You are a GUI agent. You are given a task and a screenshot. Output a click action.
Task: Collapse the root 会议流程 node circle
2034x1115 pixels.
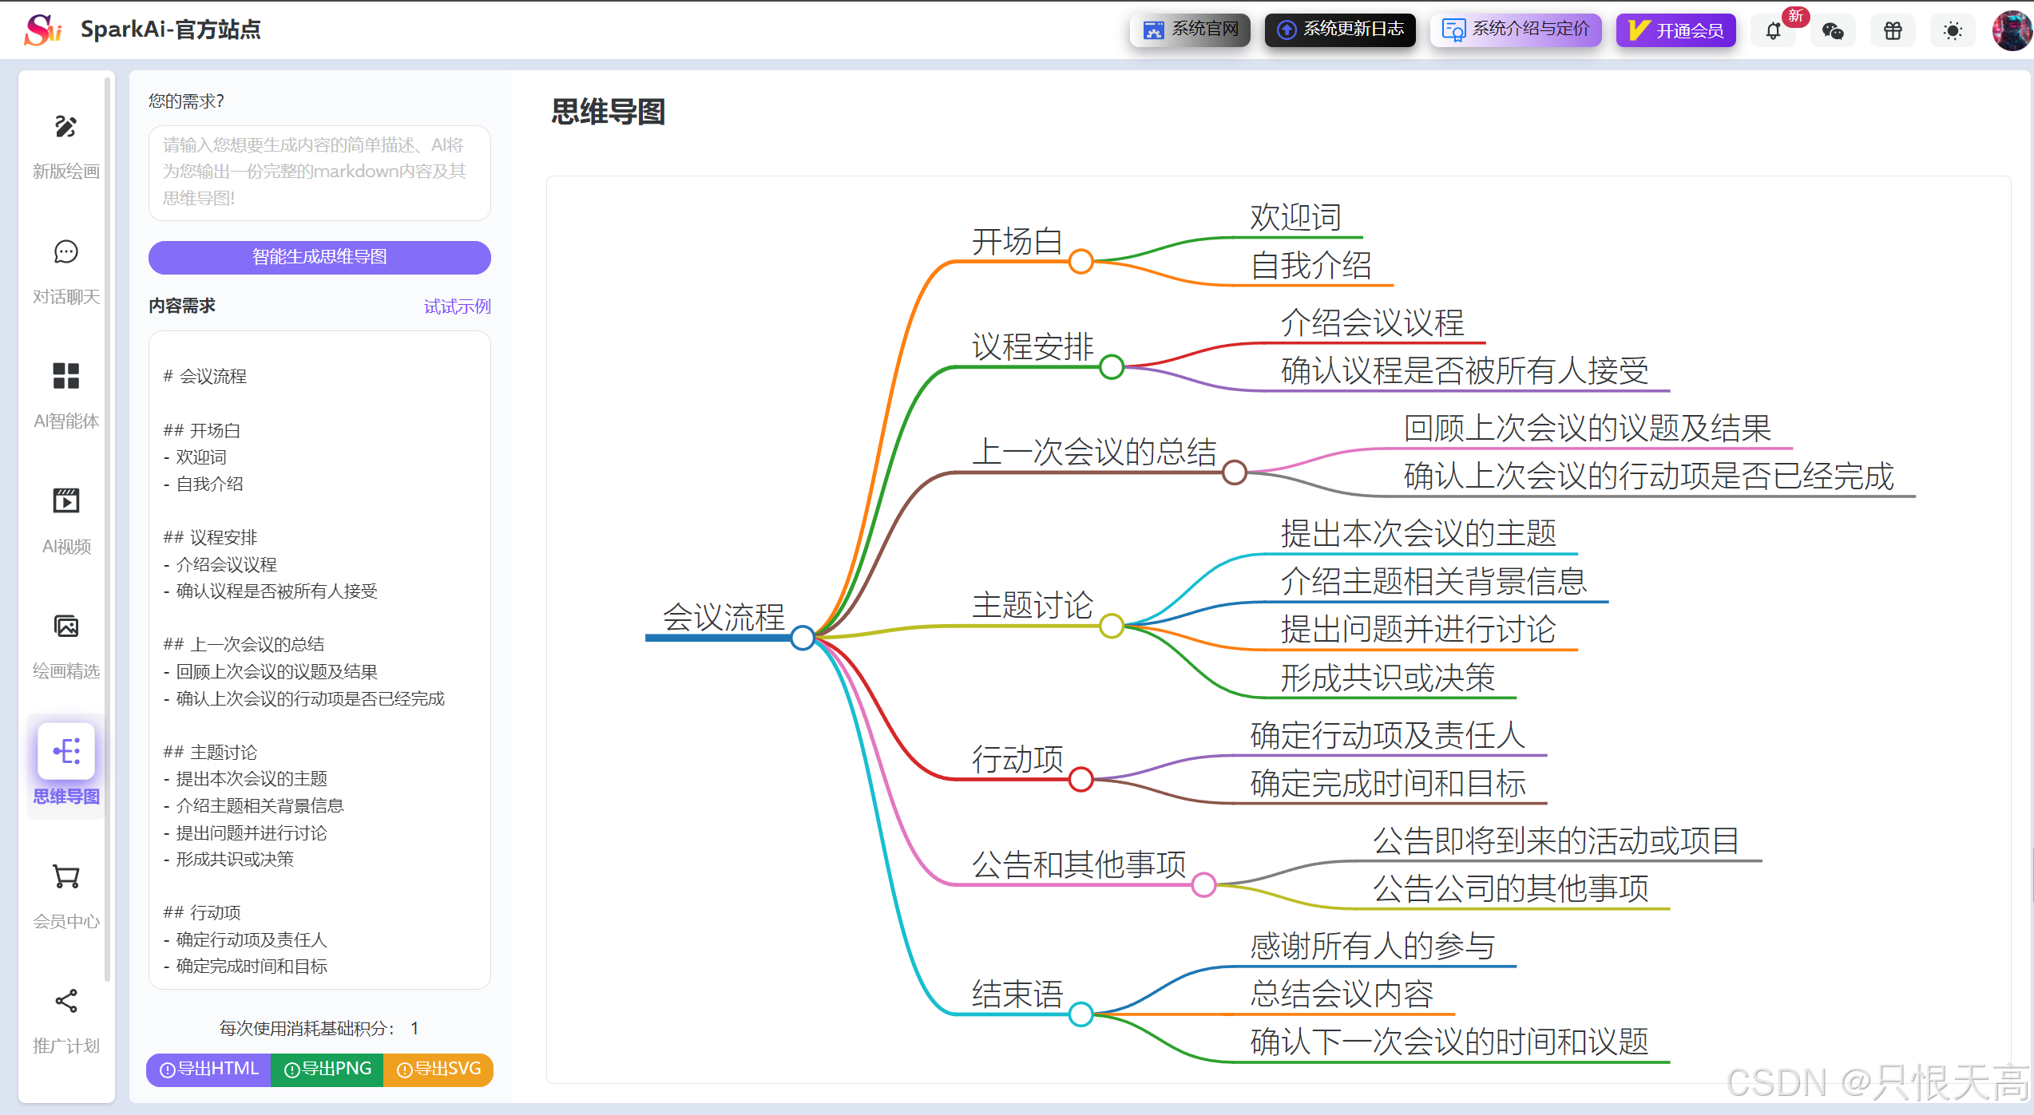[803, 638]
